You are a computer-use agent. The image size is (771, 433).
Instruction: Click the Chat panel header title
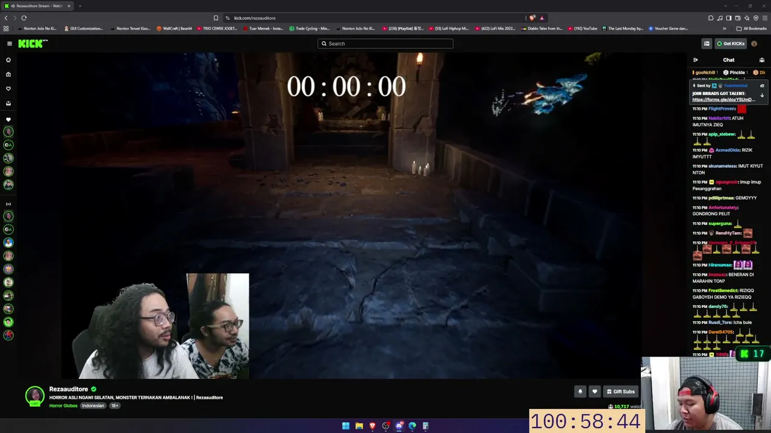click(x=729, y=60)
